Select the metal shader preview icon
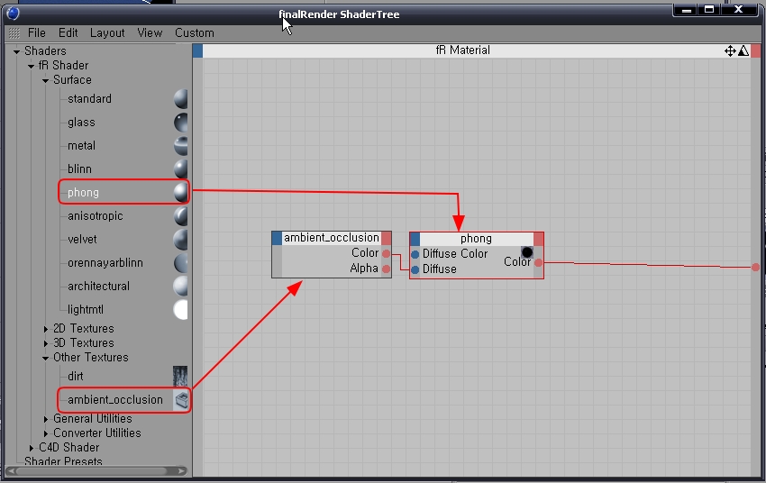 click(181, 146)
